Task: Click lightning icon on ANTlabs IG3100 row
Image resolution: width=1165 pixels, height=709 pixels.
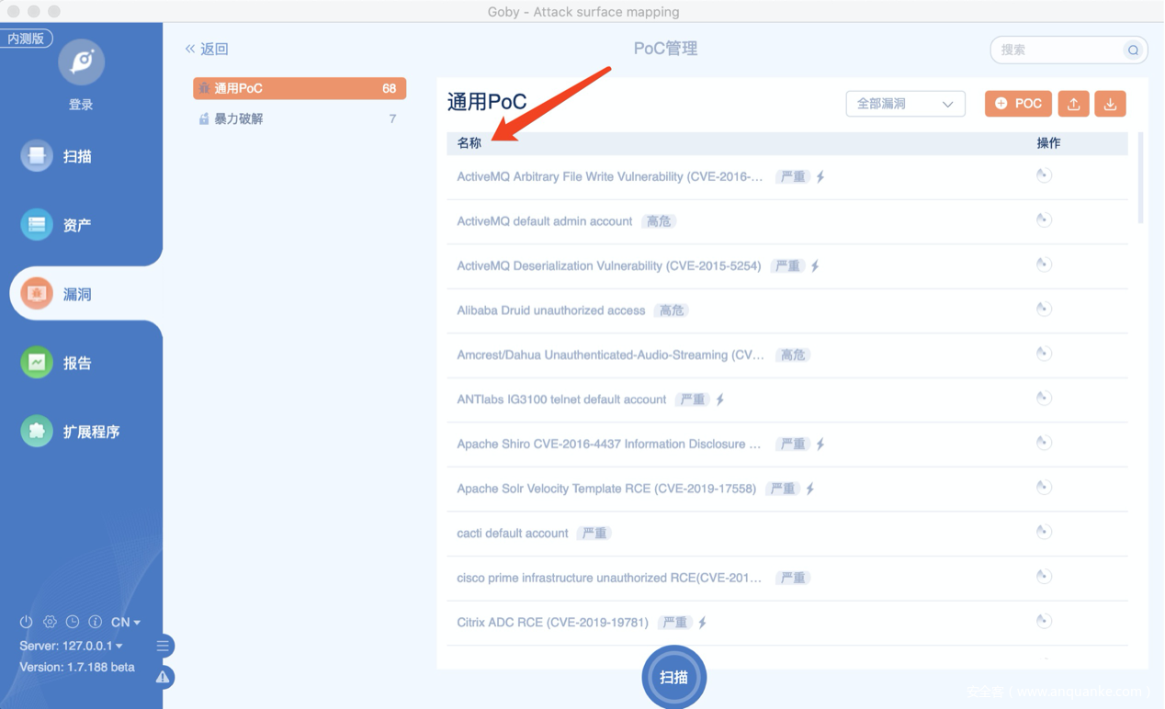Action: [720, 400]
